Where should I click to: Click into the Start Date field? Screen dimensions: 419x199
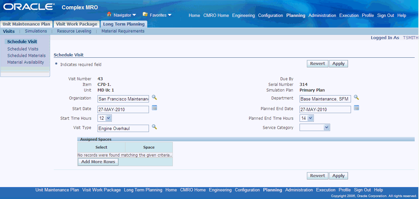point(123,109)
